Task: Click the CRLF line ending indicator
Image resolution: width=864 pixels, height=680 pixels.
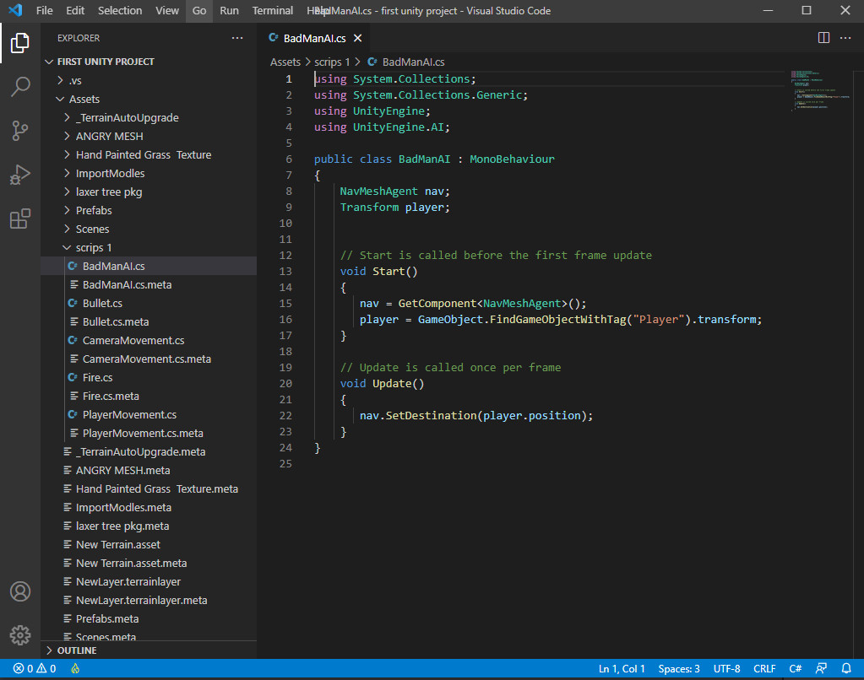Action: coord(763,668)
